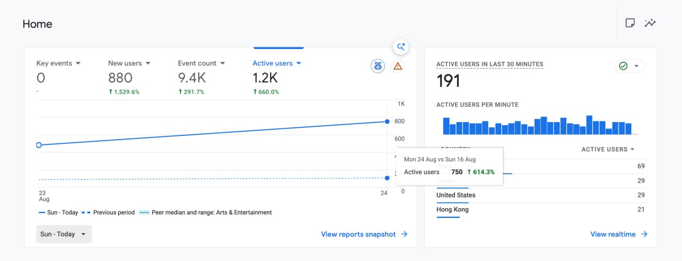682x261 pixels.
Task: Open the View reports snapshot link
Action: coord(359,234)
